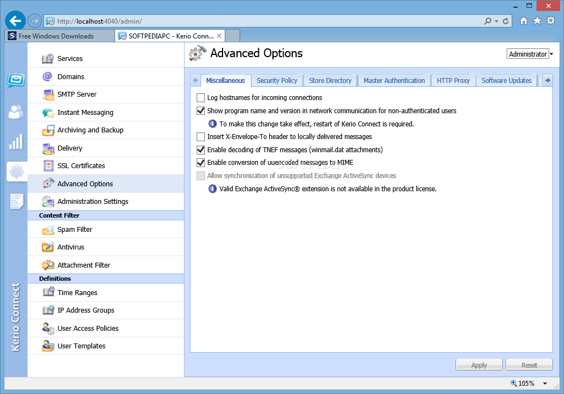Click the Antivirus icon
564x394 pixels.
tap(48, 247)
